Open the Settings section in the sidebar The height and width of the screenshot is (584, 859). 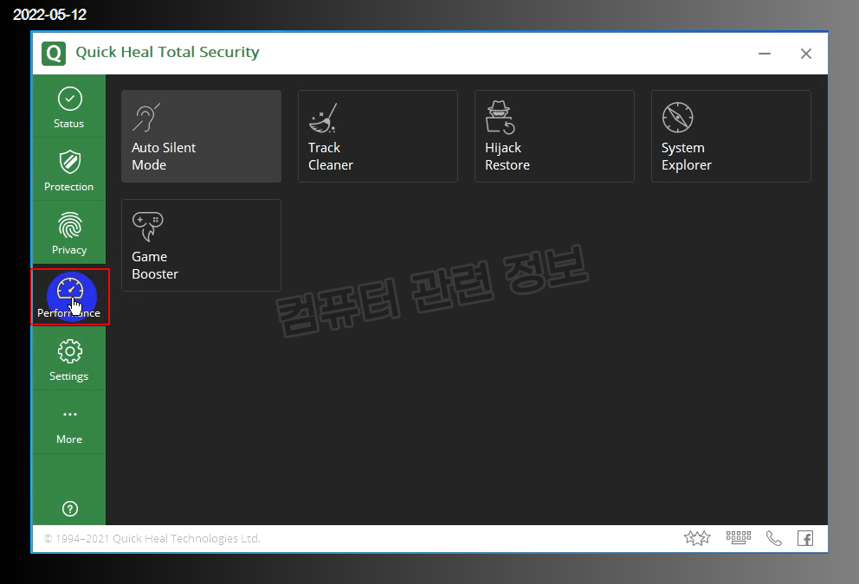pos(69,359)
